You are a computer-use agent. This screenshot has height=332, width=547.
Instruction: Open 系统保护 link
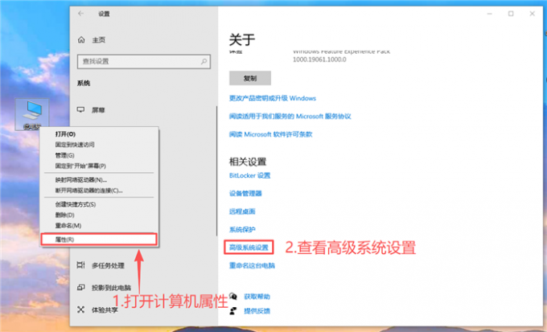(x=242, y=229)
